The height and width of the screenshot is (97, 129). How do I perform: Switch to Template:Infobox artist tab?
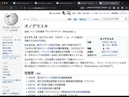pyautogui.click(x=23, y=3)
